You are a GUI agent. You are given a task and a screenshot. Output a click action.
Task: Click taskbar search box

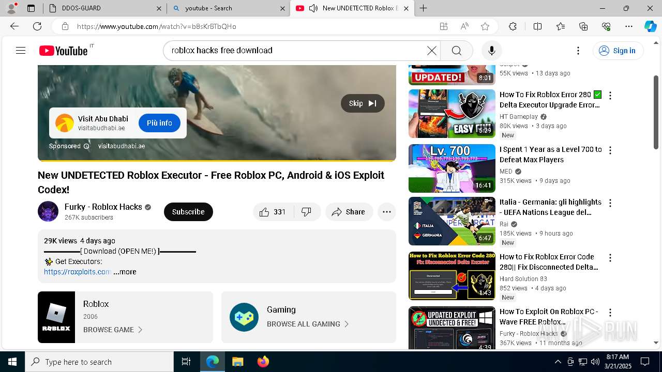[x=99, y=362]
